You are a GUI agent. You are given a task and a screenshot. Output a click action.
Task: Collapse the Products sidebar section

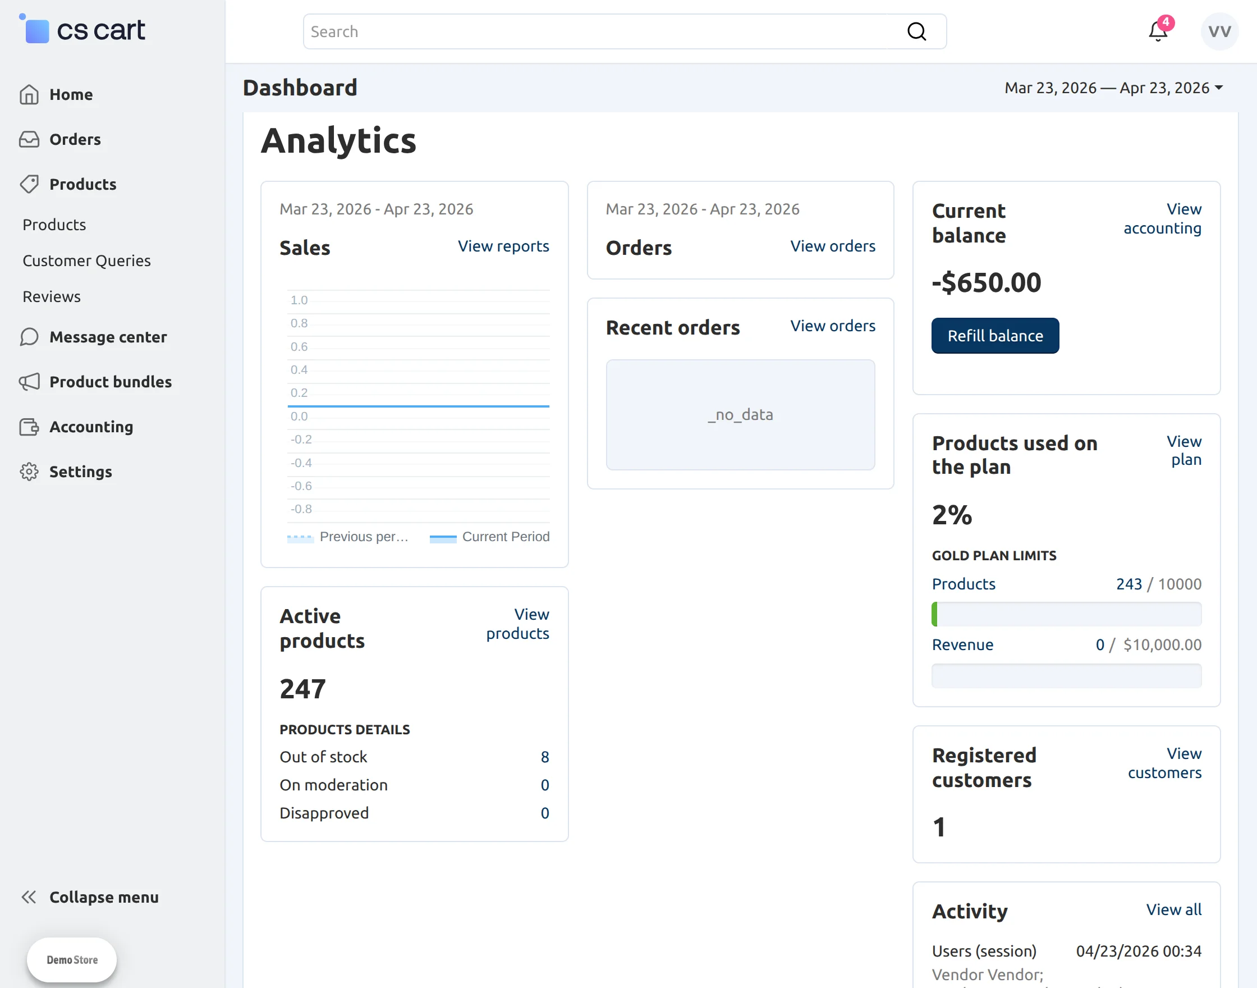(x=82, y=184)
